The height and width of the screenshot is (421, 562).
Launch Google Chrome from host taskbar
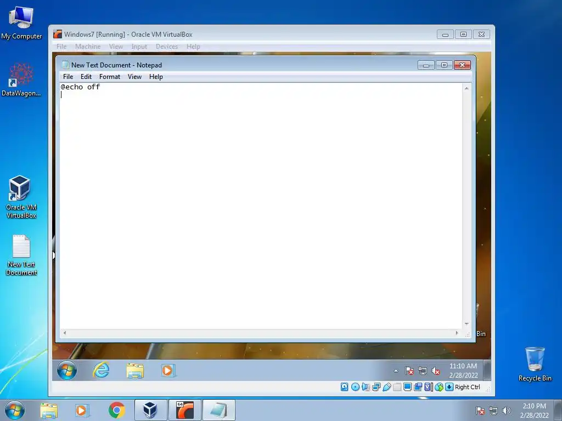coord(116,410)
